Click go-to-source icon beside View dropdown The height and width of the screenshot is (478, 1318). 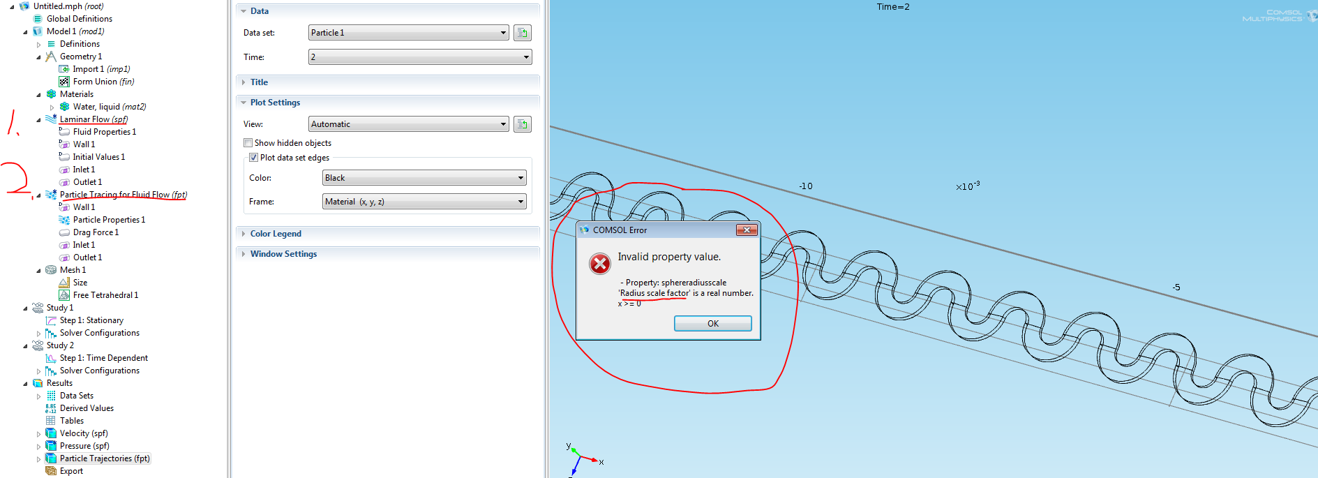click(x=522, y=124)
